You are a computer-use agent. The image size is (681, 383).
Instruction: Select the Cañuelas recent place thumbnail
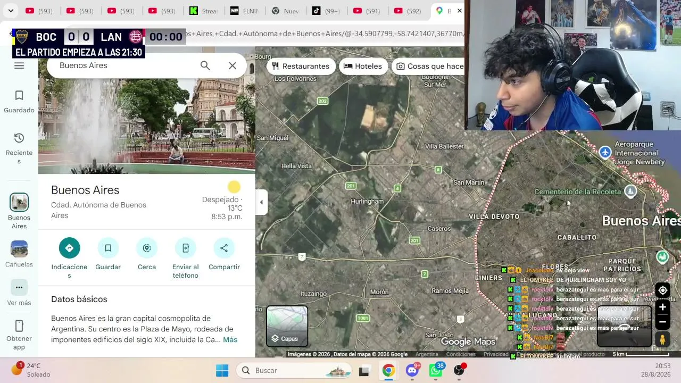click(x=19, y=249)
